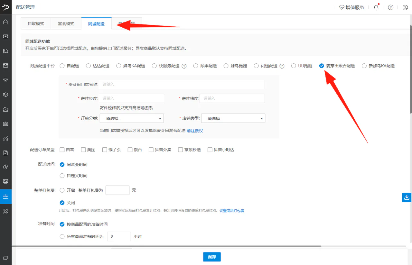Open the 设置商品打包费 link
The height and width of the screenshot is (265, 412).
point(232,211)
